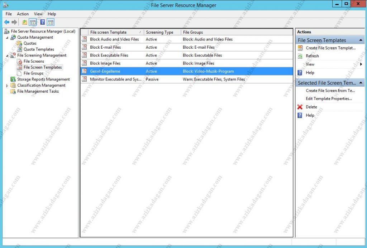Sort by the Screening Type column header
367x248 pixels.
159,32
